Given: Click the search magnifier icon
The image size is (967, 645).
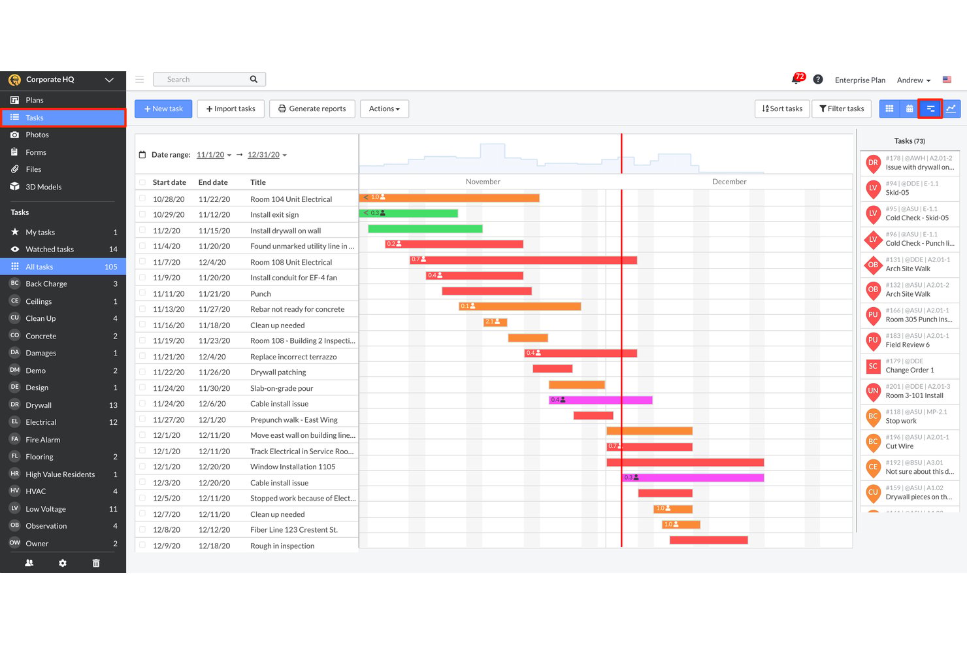Looking at the screenshot, I should point(254,80).
